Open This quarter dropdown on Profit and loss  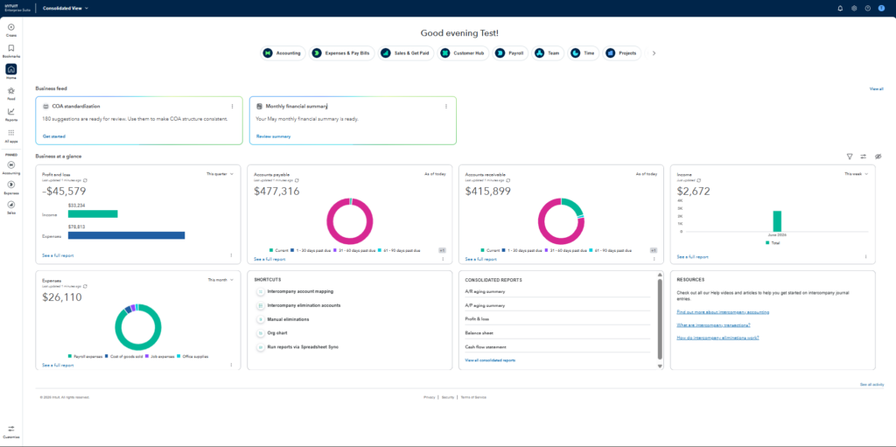click(x=220, y=174)
